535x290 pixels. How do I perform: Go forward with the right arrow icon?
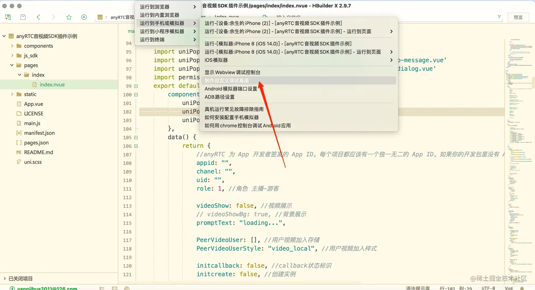[x=53, y=17]
